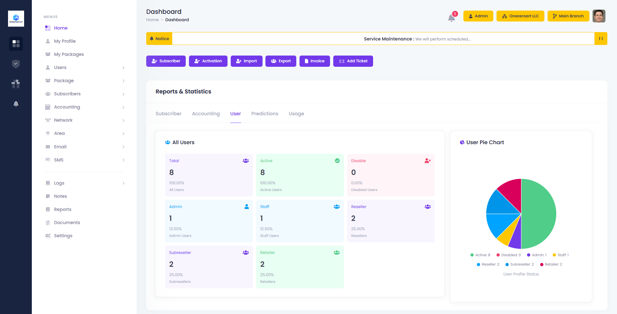The height and width of the screenshot is (314, 617).
Task: Click the Add Ticket button
Action: [353, 61]
